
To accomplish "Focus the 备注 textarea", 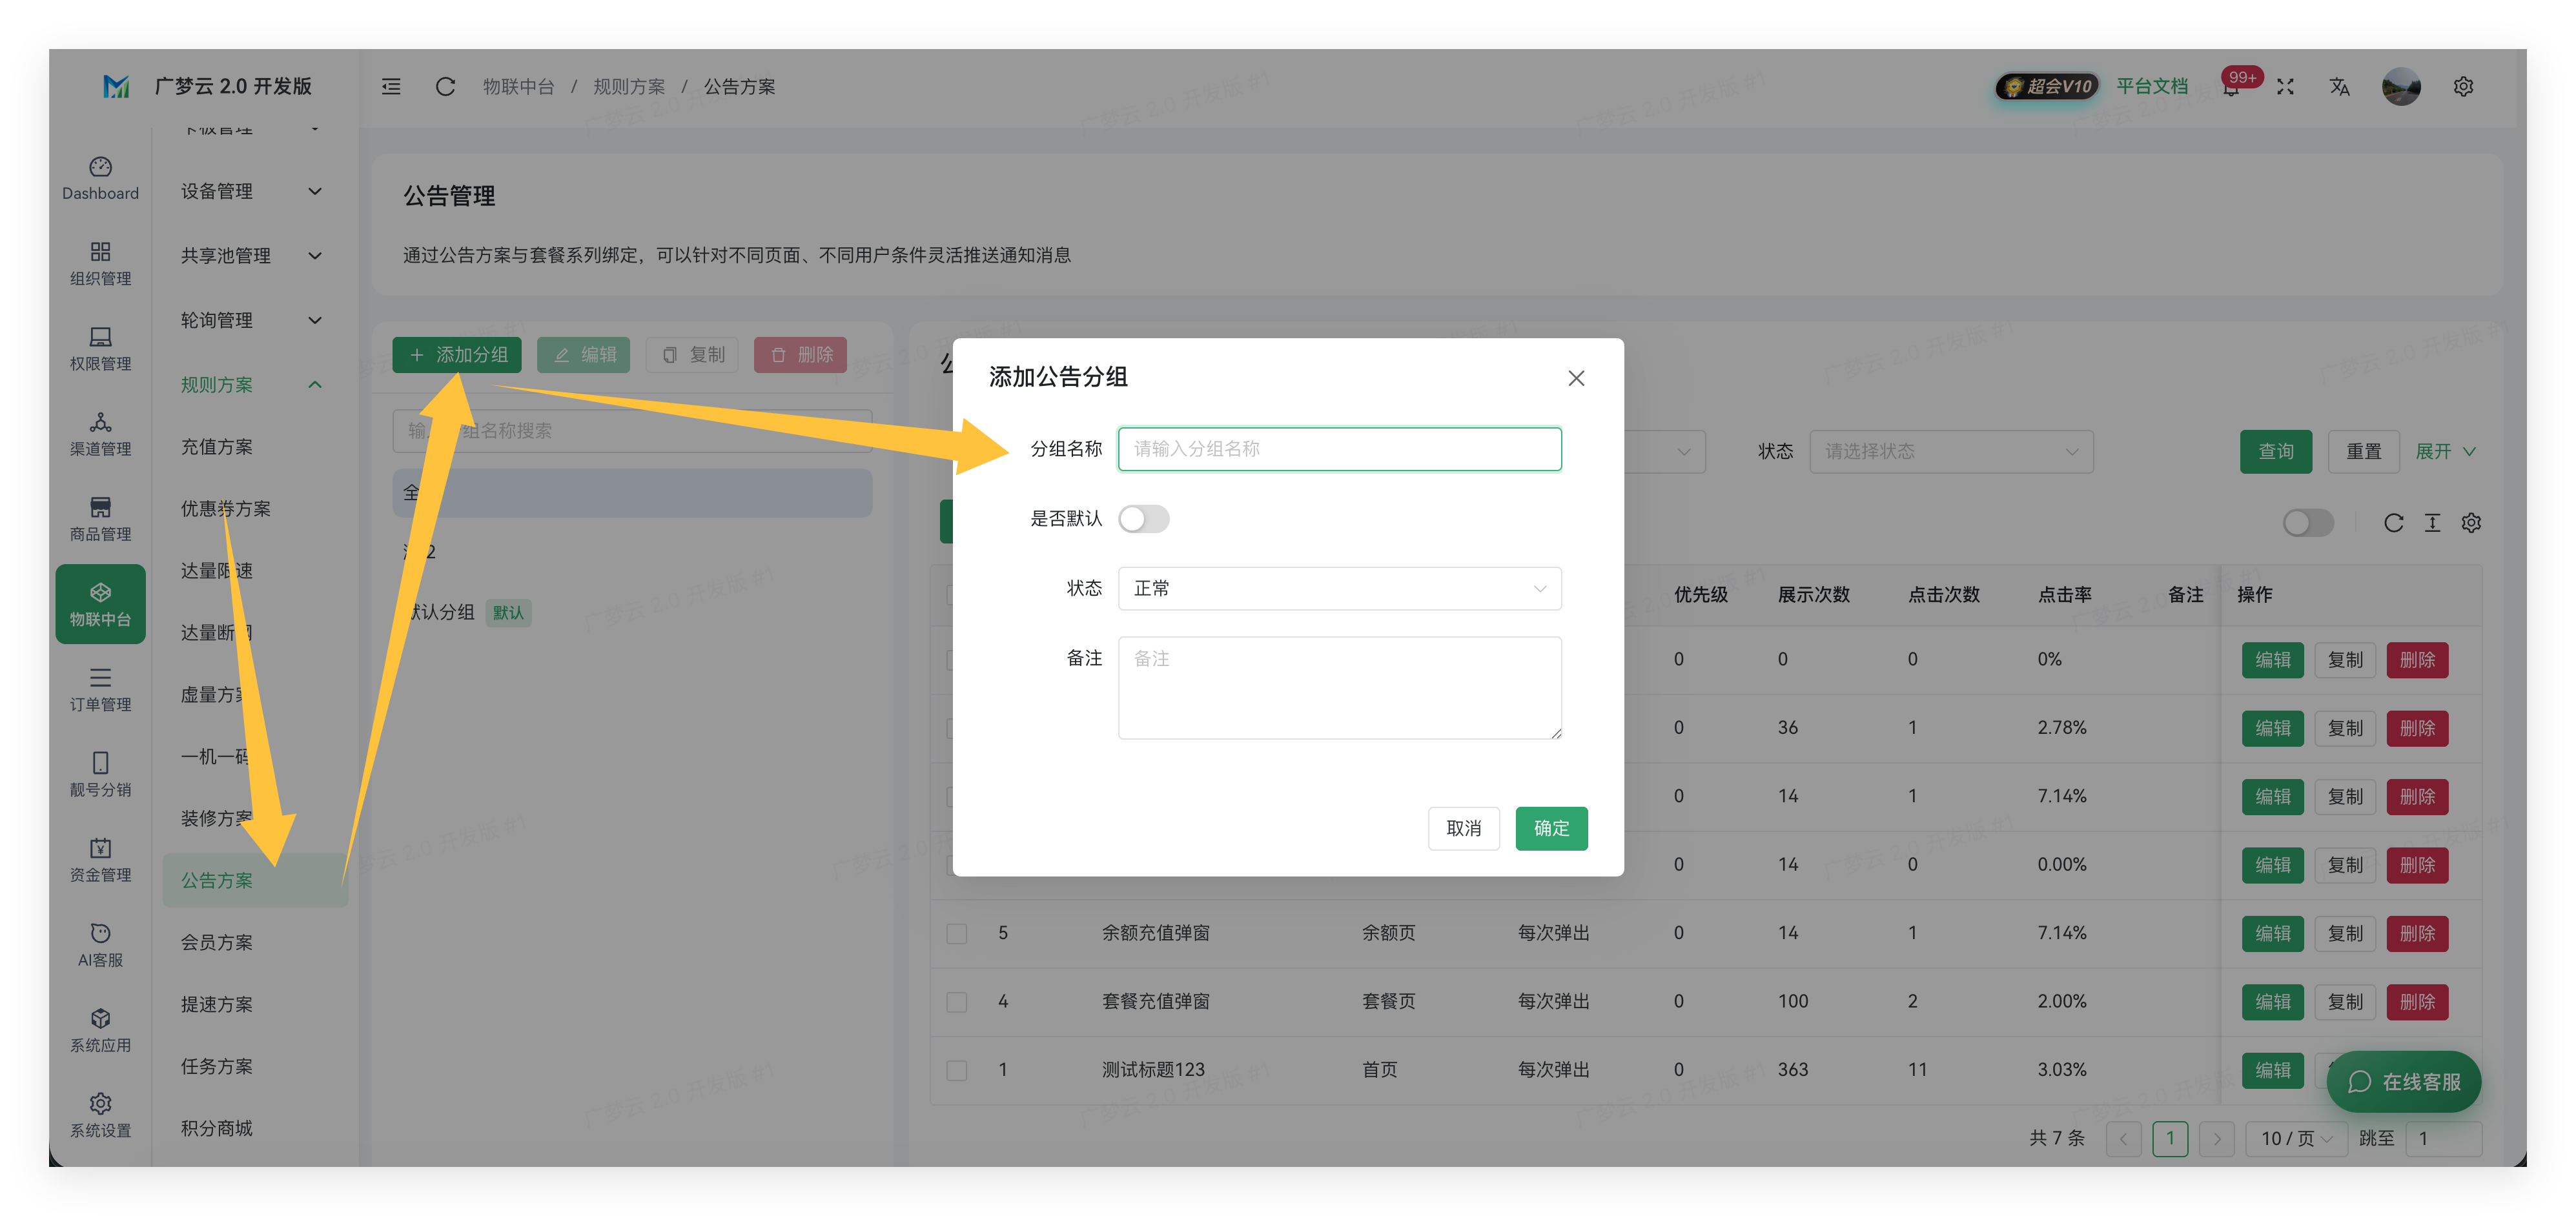I will (x=1339, y=688).
